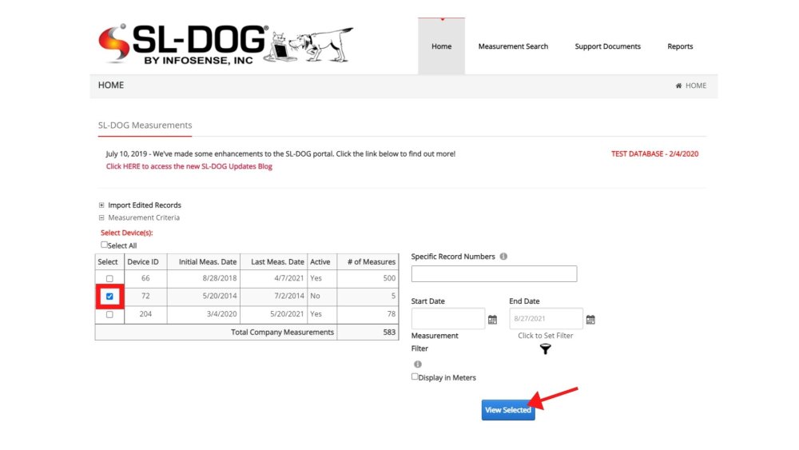Open Support Documents menu item
Image resolution: width=799 pixels, height=450 pixels.
point(607,46)
